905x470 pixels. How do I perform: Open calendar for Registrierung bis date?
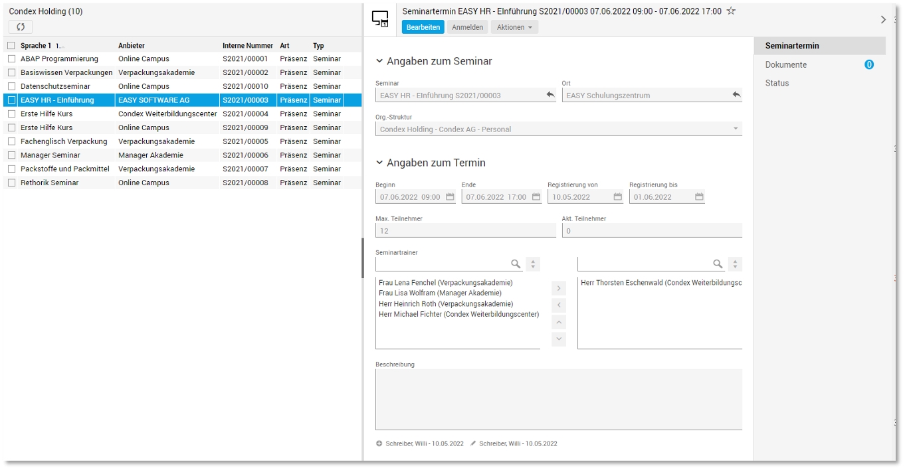tap(699, 197)
